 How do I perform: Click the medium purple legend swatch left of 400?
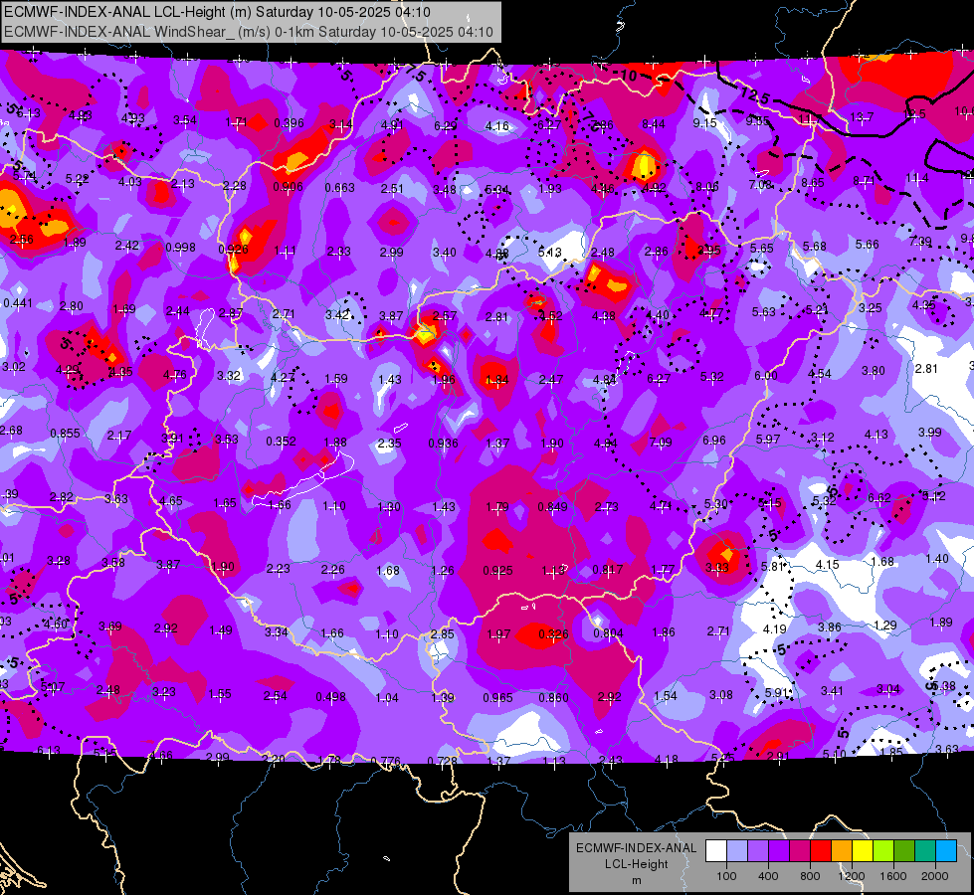point(758,851)
